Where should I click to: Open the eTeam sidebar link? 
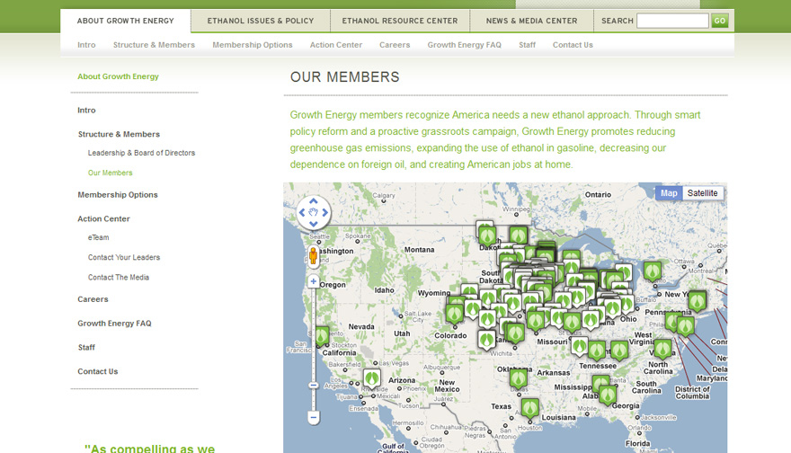(98, 237)
